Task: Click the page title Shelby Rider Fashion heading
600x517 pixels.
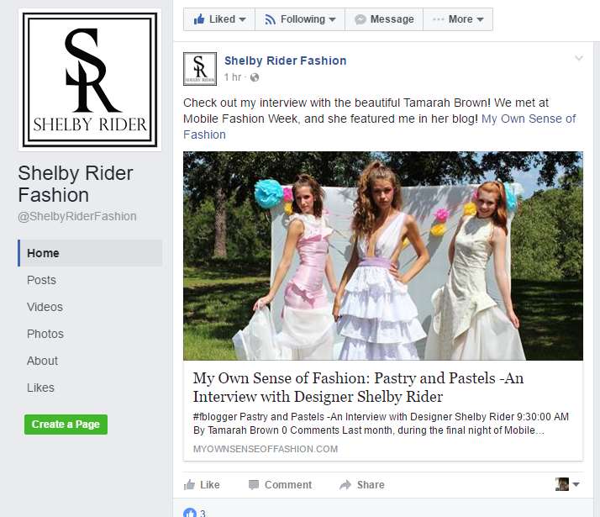Action: pos(76,184)
